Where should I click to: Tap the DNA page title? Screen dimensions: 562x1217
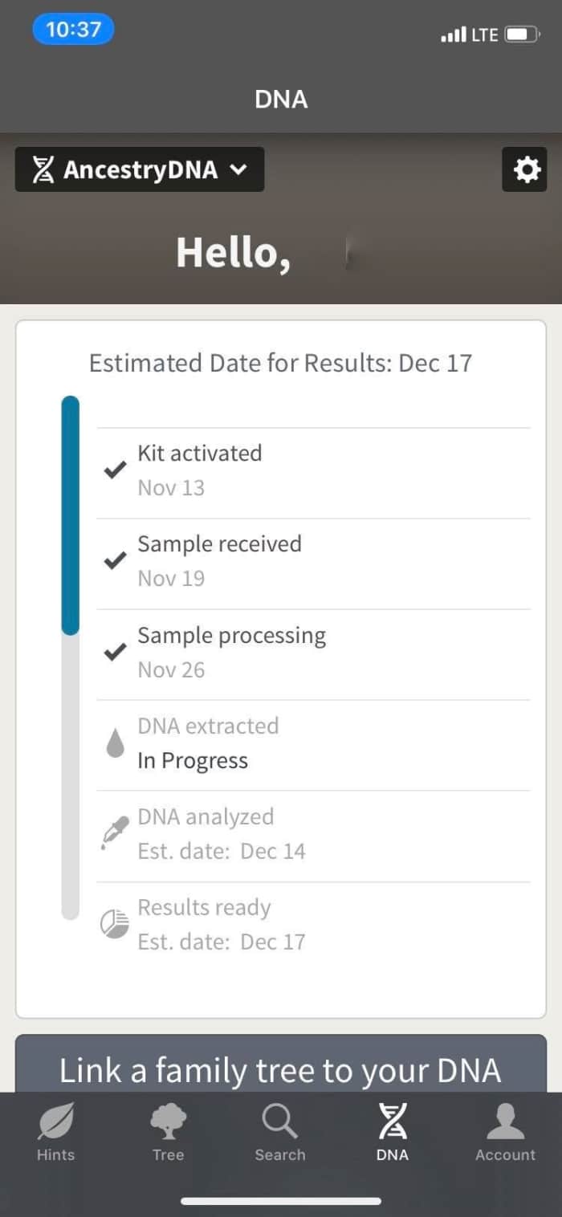281,100
